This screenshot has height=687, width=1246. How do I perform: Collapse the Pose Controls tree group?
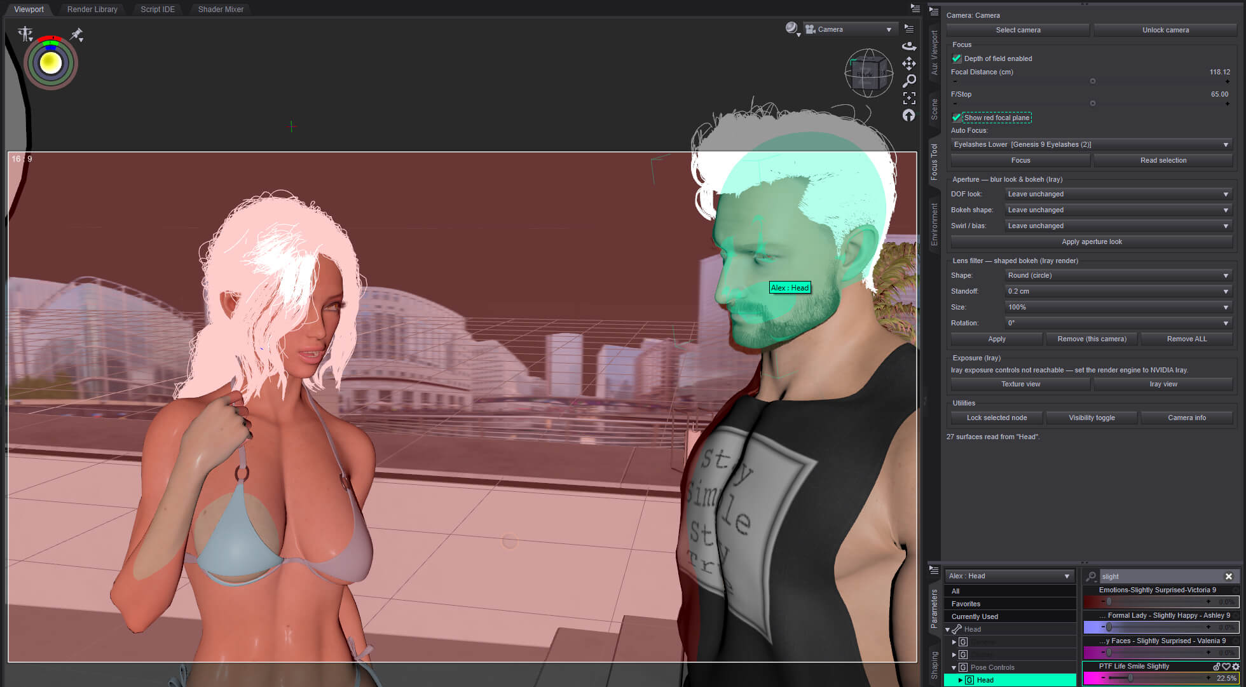coord(954,668)
